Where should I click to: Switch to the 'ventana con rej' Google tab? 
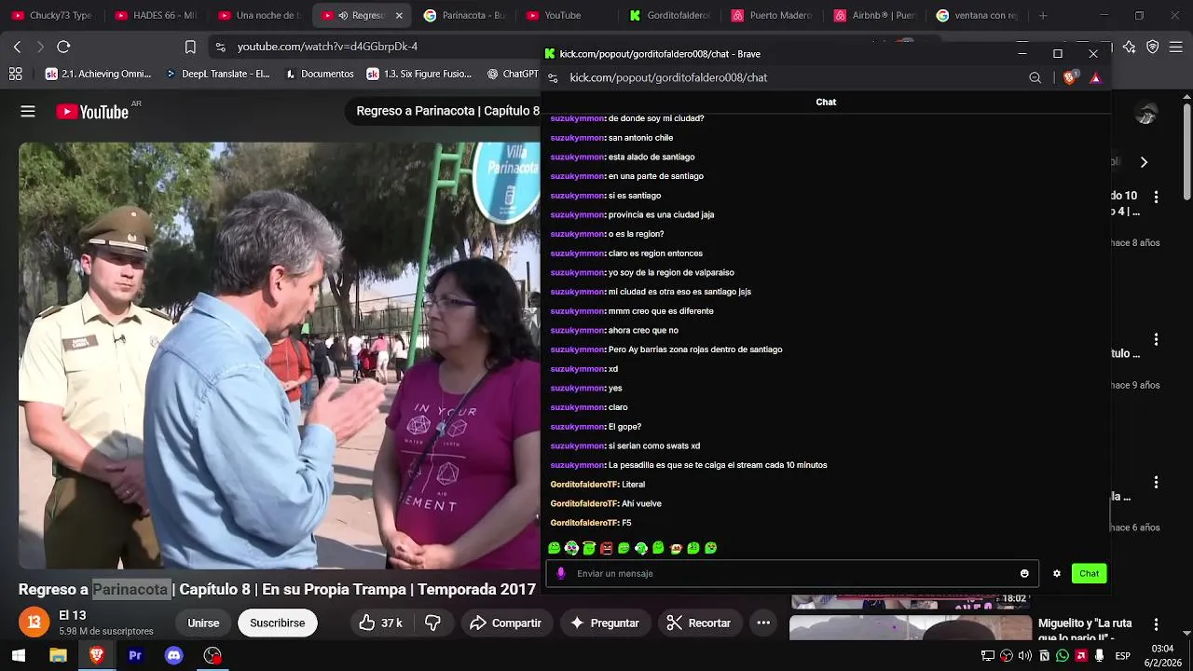[x=979, y=16]
